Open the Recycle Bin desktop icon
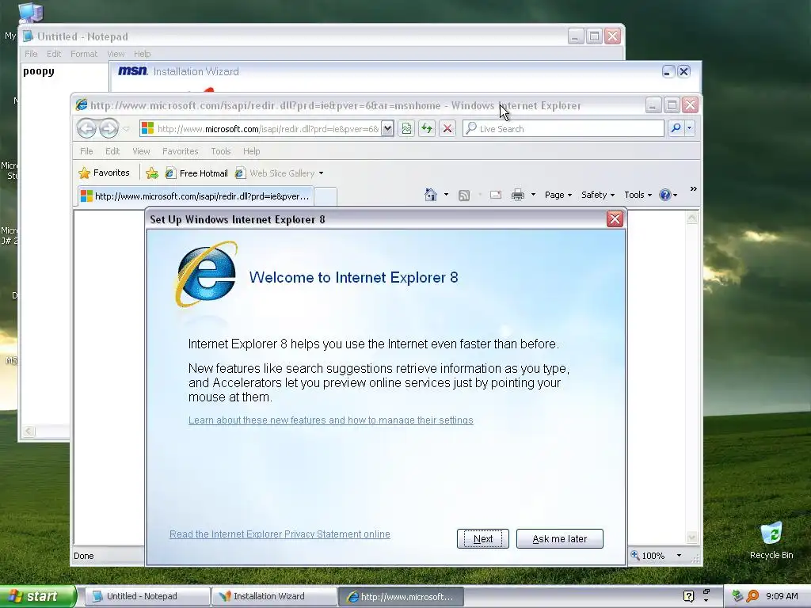Image resolution: width=811 pixels, height=608 pixels. pos(771,540)
